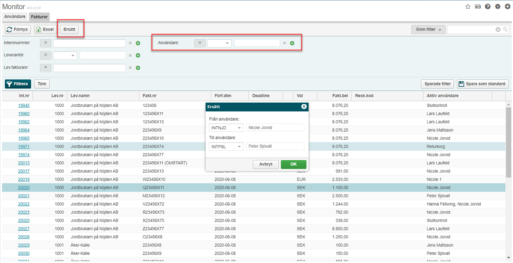Click Spara som standard
The width and height of the screenshot is (513, 263).
click(483, 84)
